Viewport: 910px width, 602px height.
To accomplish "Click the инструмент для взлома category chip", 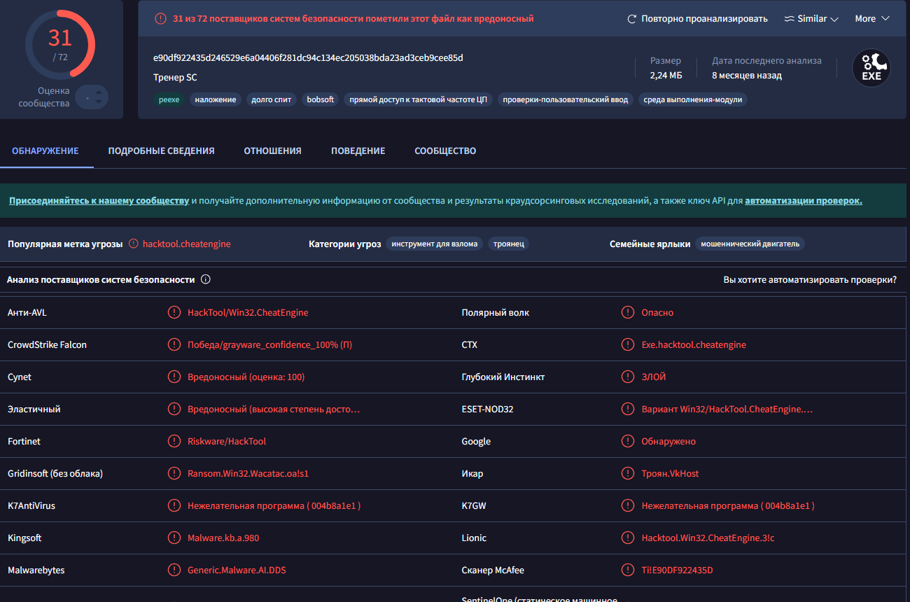I will 435,244.
